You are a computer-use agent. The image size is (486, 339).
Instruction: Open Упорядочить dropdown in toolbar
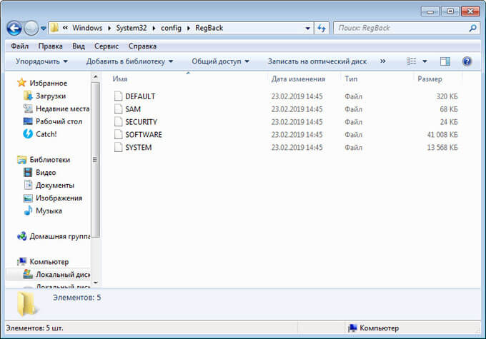41,61
